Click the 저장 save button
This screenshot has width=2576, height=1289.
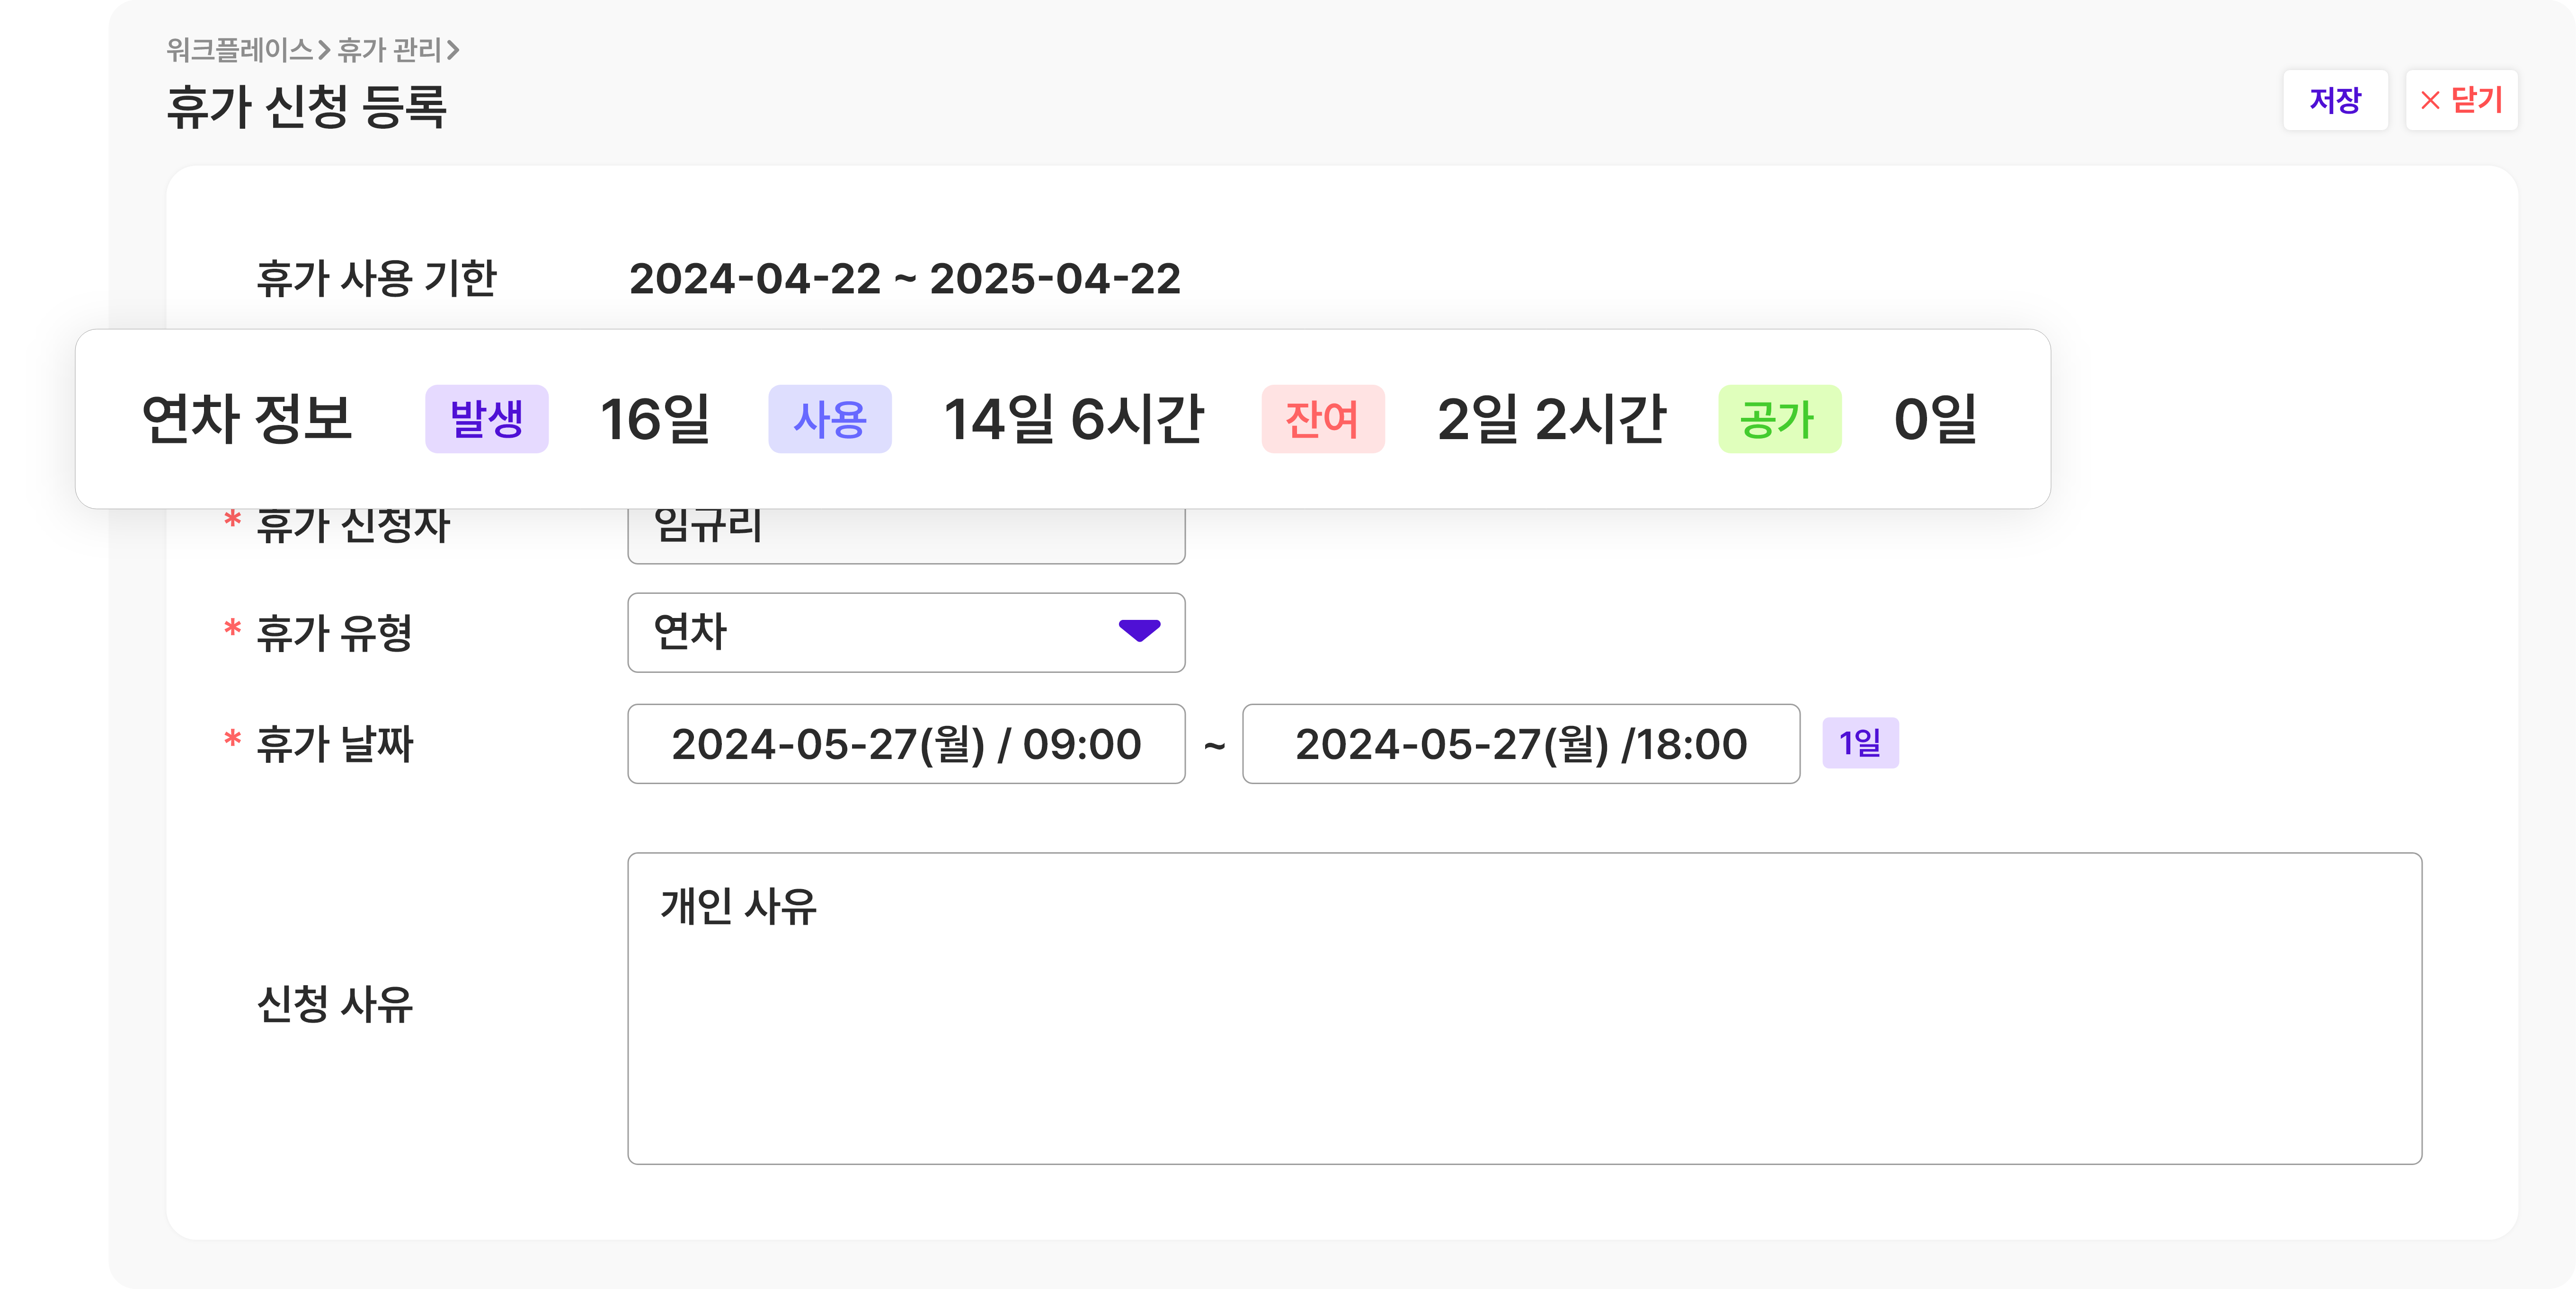(2335, 100)
